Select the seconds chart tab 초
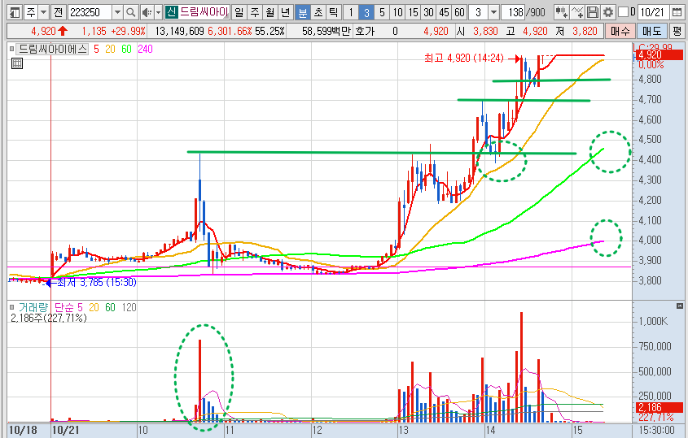Image resolution: width=688 pixels, height=438 pixels. [x=318, y=12]
